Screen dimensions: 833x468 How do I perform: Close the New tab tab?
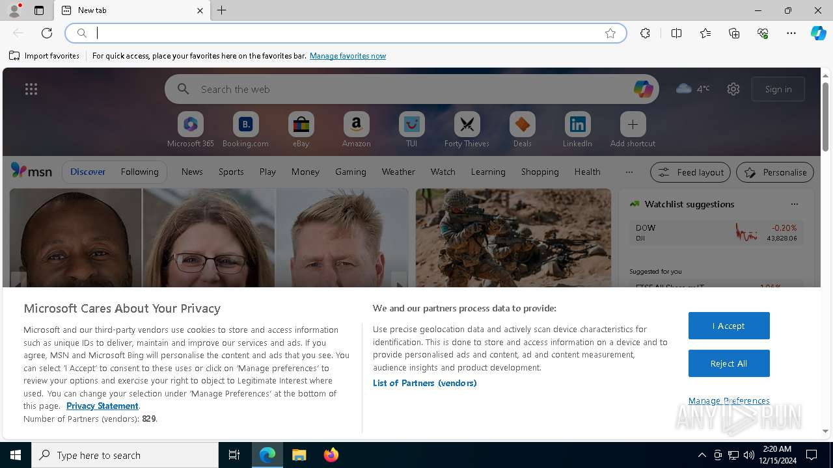pos(200,10)
